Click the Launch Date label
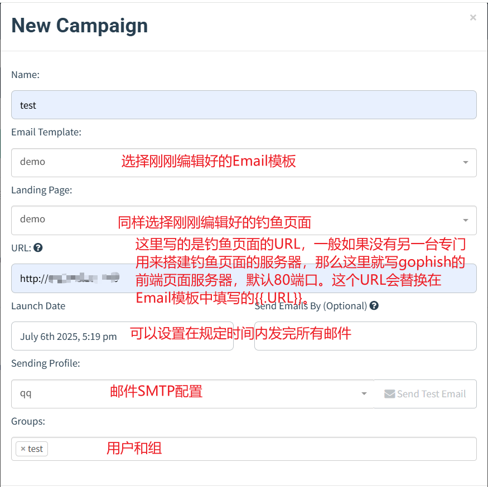The width and height of the screenshot is (488, 487). coord(38,306)
